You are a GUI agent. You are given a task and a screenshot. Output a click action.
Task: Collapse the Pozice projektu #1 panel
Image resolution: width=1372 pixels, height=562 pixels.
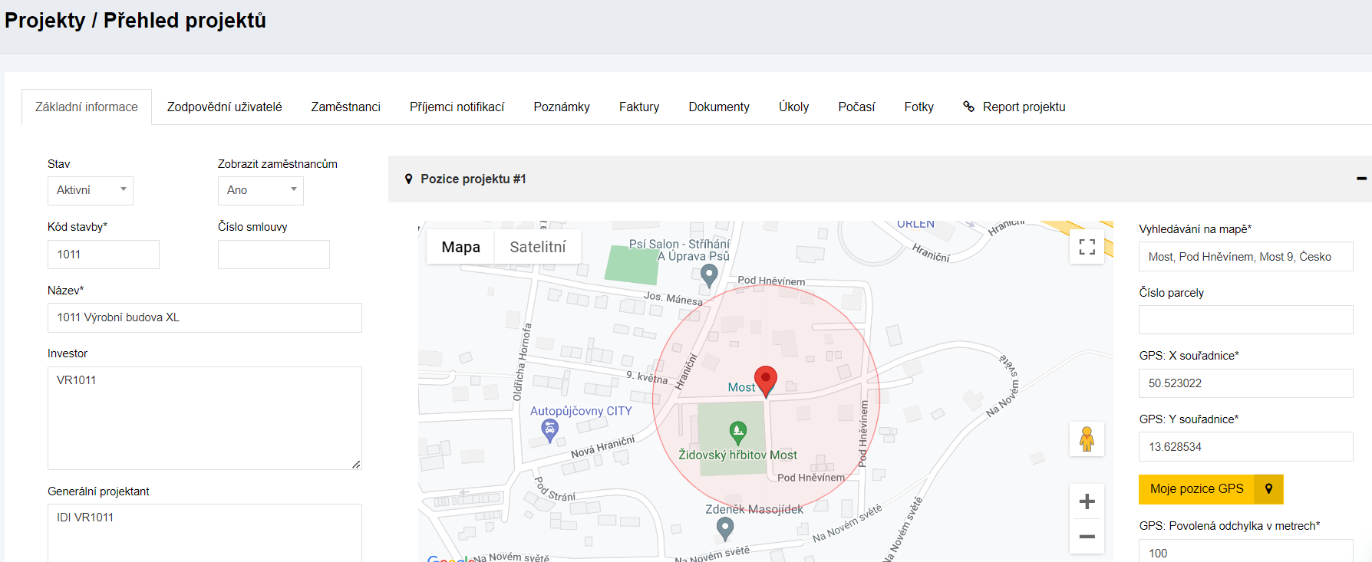click(x=1361, y=179)
